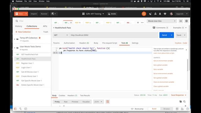The height and width of the screenshot is (113, 201).
Task: Click the Cookies link
Action: pos(178,43)
